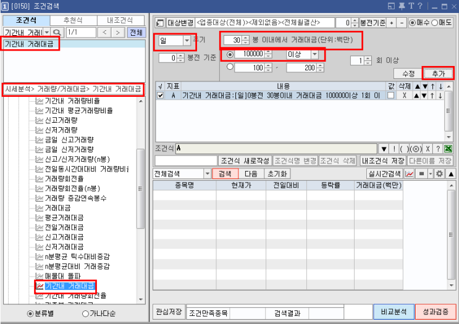Screen dimensions: 459x324
Task: Switch to the 추천식 tab
Action: 73,20
